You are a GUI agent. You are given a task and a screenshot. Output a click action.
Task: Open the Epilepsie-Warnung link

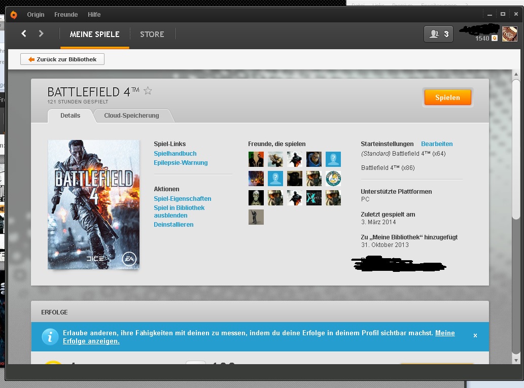181,163
